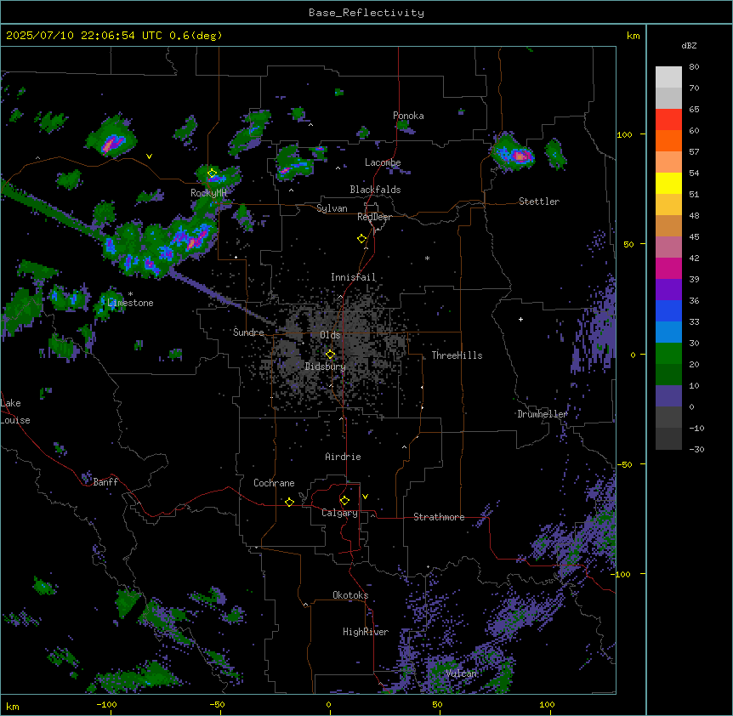733x716 pixels.
Task: Click the Vulcan label
Action: (461, 673)
